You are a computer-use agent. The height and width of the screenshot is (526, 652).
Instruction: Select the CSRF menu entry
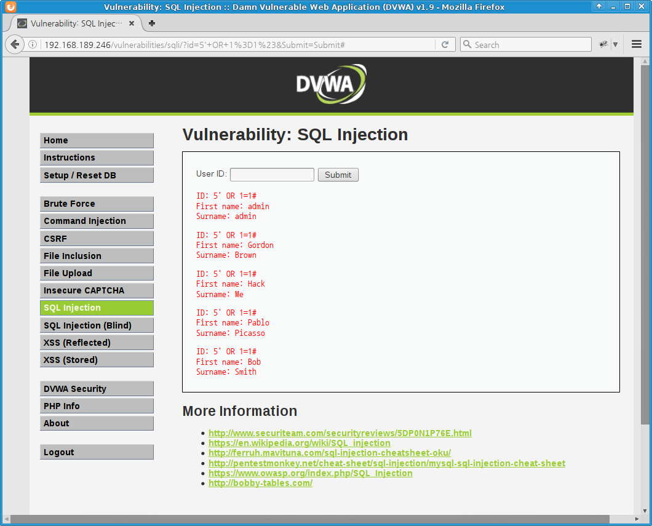click(97, 238)
